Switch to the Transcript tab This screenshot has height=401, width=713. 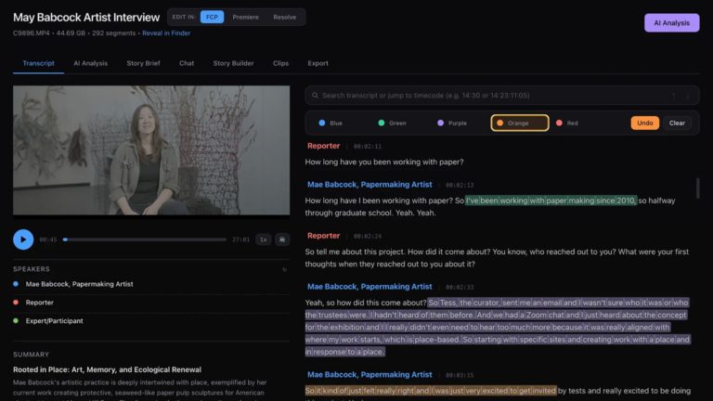39,63
